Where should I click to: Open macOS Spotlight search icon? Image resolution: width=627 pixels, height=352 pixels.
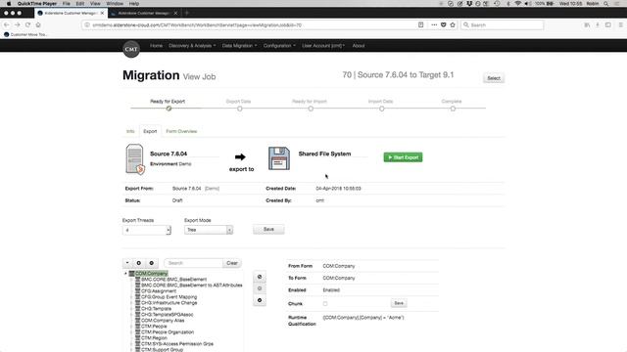[606, 4]
